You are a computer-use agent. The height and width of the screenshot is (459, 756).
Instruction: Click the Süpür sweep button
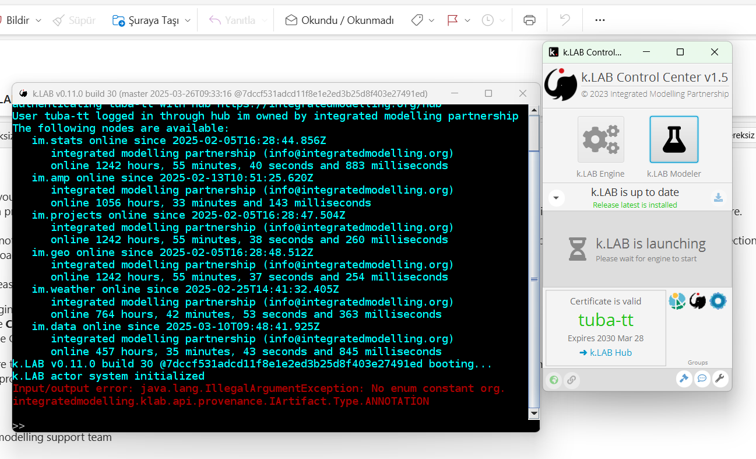click(x=74, y=20)
